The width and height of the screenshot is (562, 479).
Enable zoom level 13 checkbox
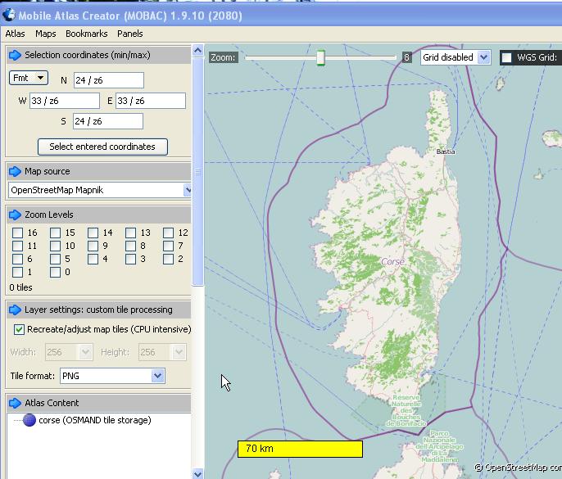coord(130,233)
